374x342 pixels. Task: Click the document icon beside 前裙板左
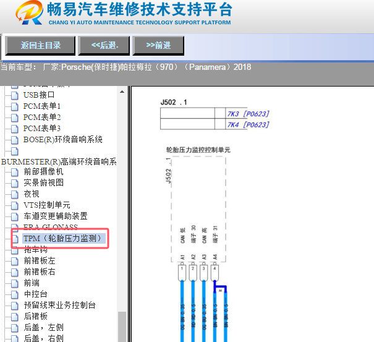coord(15,261)
